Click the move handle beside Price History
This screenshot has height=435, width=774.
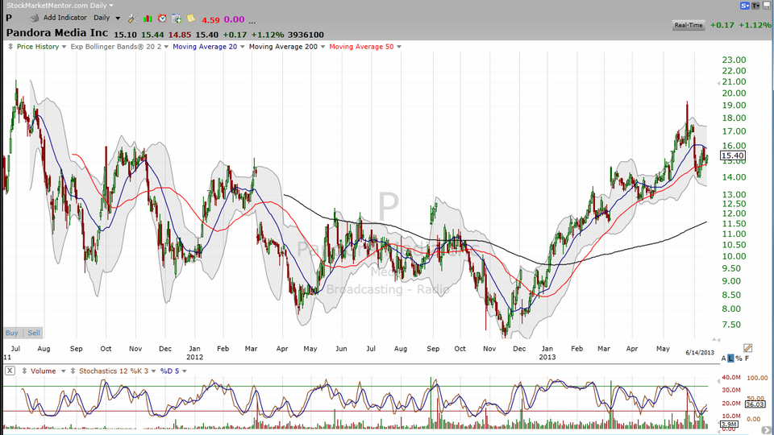coord(10,47)
